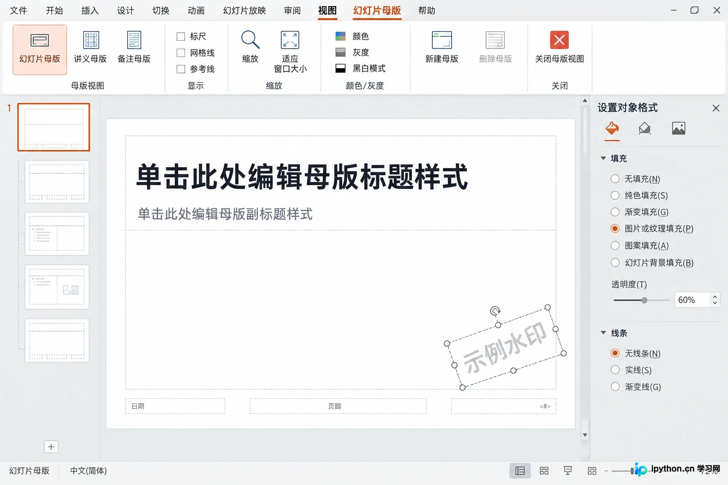Select 纯色填充(S) radio button
Viewport: 728px width, 485px height.
coord(615,195)
